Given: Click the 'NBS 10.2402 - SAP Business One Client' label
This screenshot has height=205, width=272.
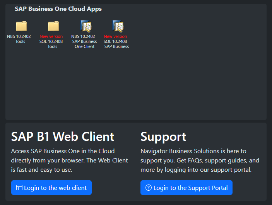Looking at the screenshot, I should pyautogui.click(x=84, y=41).
